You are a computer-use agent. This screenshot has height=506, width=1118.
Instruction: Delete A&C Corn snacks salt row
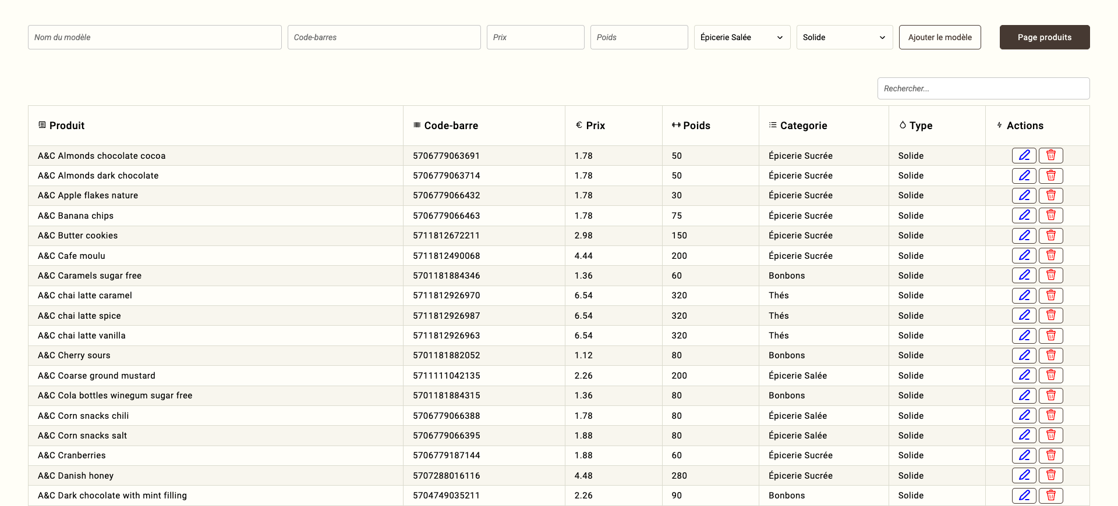pyautogui.click(x=1050, y=435)
